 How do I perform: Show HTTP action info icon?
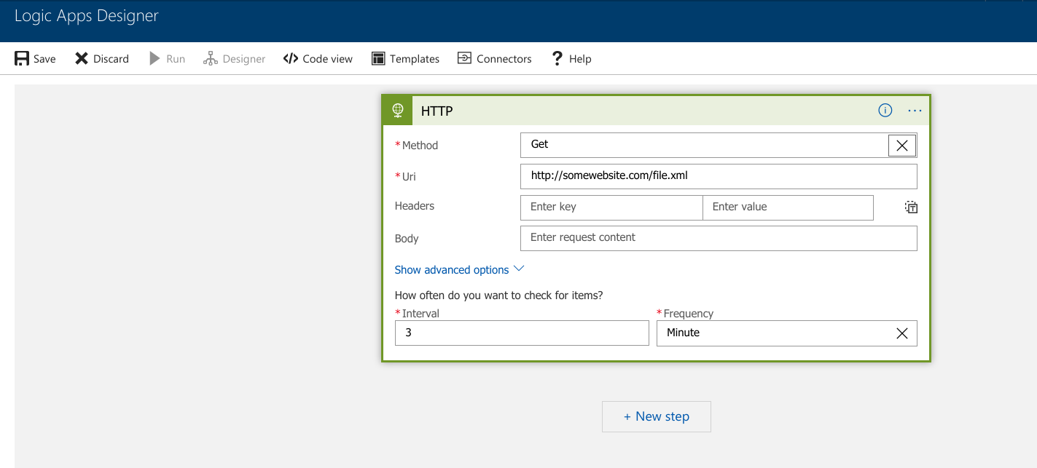click(x=885, y=111)
